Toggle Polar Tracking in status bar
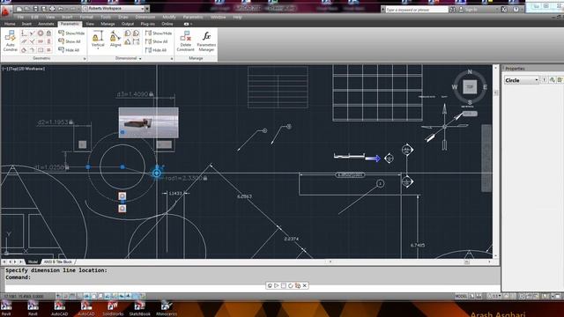The width and height of the screenshot is (564, 317). click(x=86, y=297)
